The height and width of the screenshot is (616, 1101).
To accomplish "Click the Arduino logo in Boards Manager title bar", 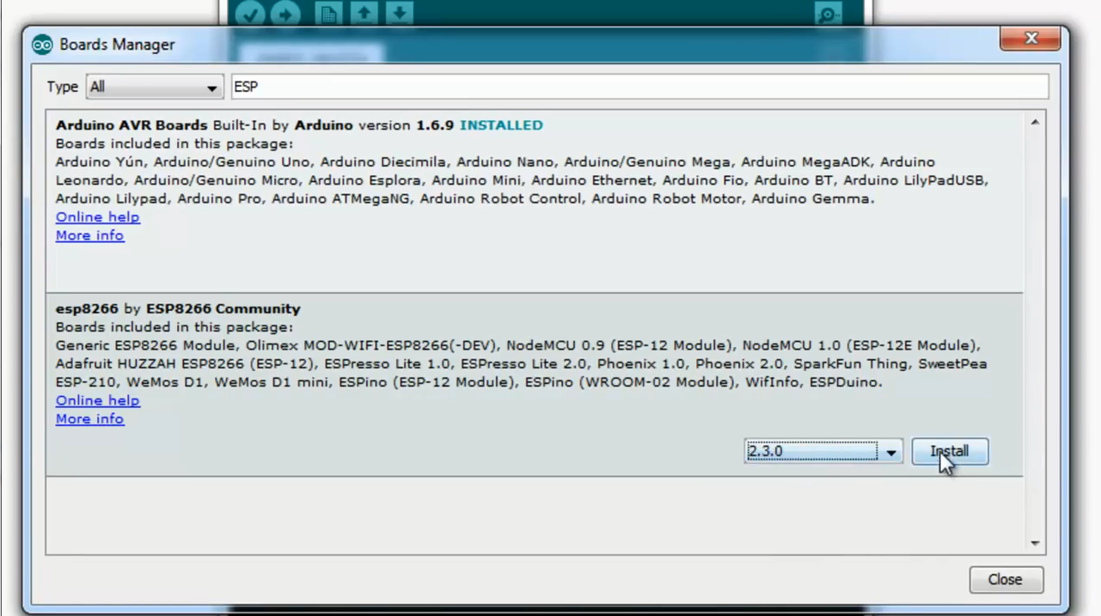I will [x=43, y=45].
